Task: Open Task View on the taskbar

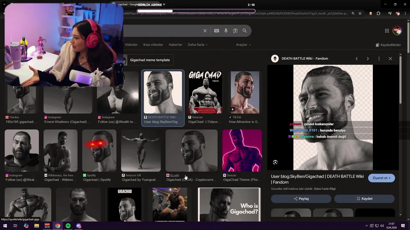Action: click(x=15, y=226)
